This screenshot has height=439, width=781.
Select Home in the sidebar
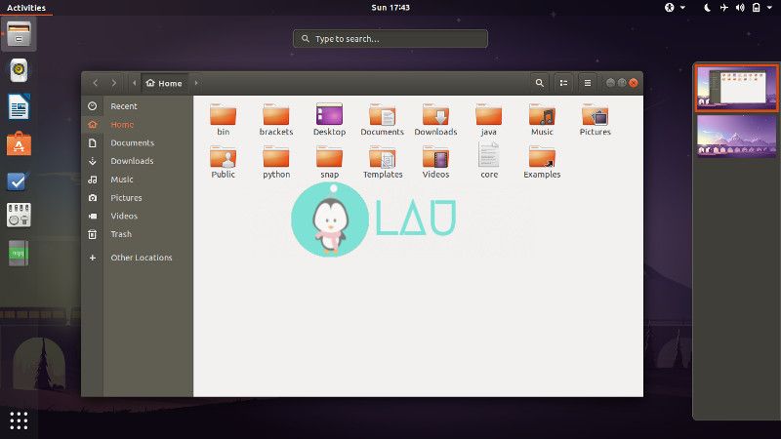click(x=137, y=125)
